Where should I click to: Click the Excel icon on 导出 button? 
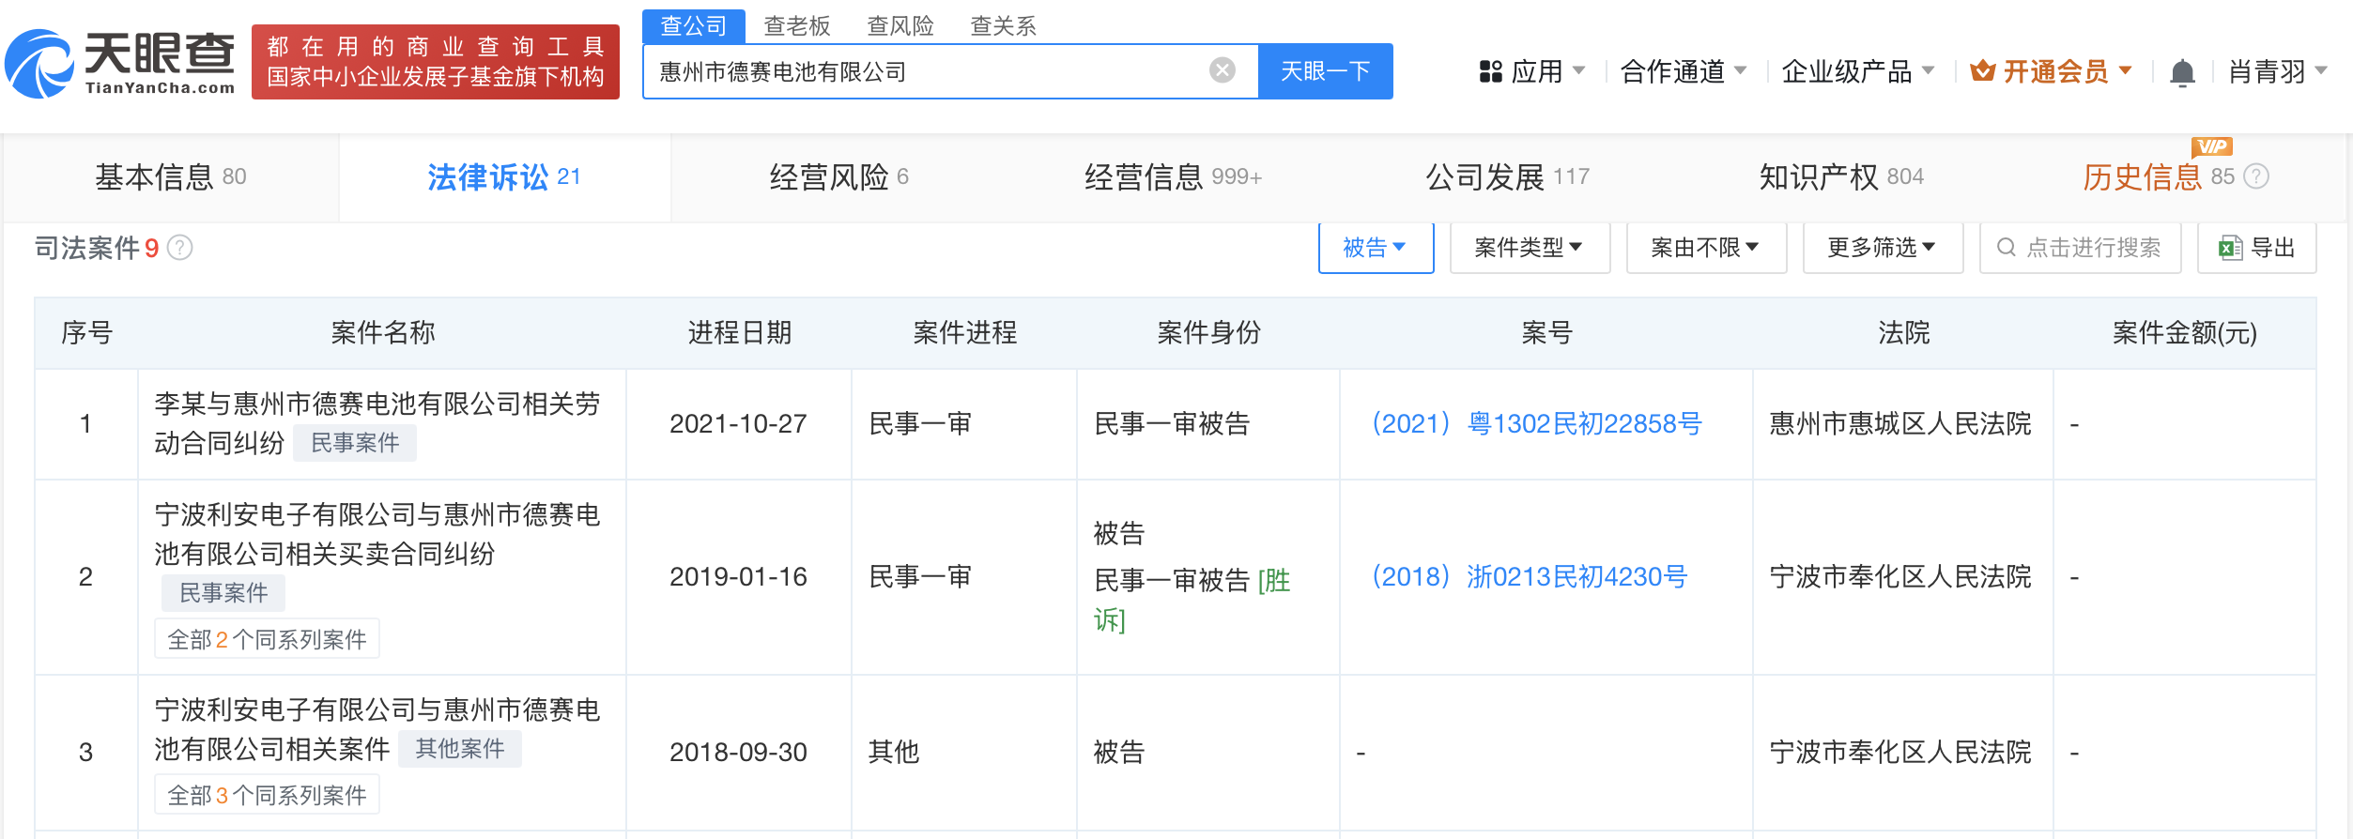2230,248
